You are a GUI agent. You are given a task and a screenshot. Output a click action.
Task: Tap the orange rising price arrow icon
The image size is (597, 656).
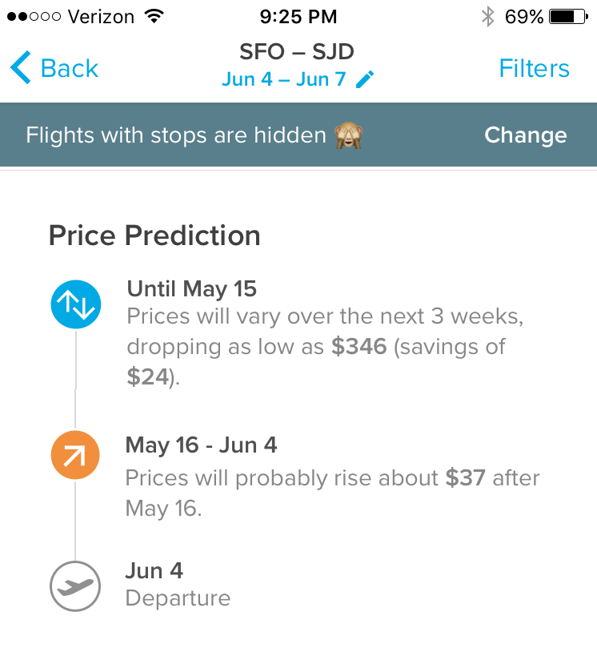(x=75, y=457)
